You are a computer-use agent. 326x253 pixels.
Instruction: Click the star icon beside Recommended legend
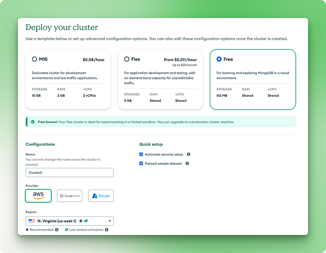pyautogui.click(x=27, y=230)
